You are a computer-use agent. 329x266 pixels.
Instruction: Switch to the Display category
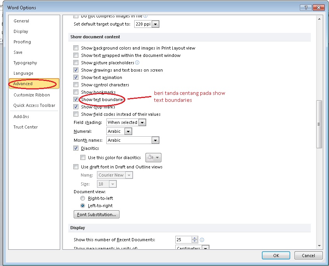[21, 31]
